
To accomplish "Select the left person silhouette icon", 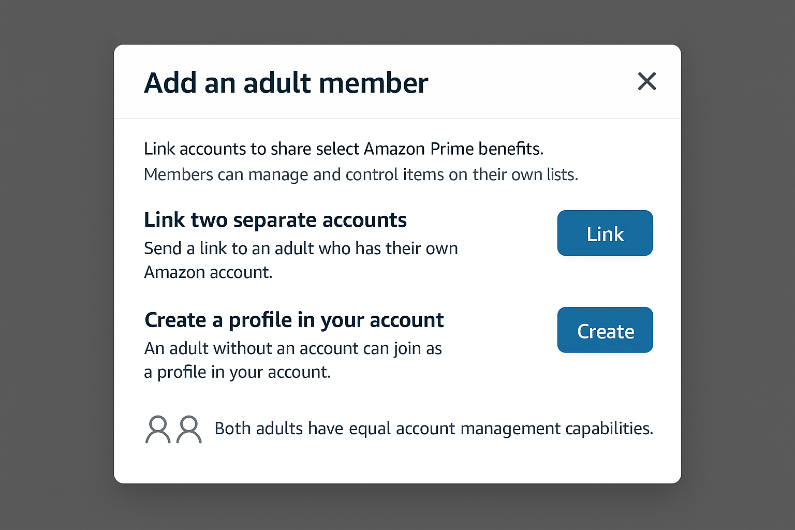I will 158,429.
